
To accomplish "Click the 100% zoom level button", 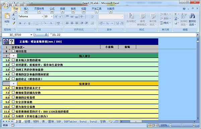I will point(164,125).
